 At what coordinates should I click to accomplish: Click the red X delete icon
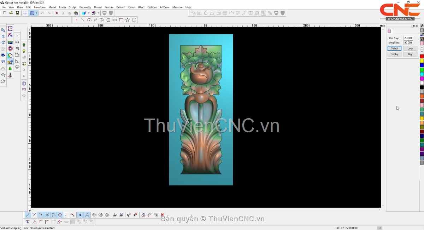(x=57, y=13)
